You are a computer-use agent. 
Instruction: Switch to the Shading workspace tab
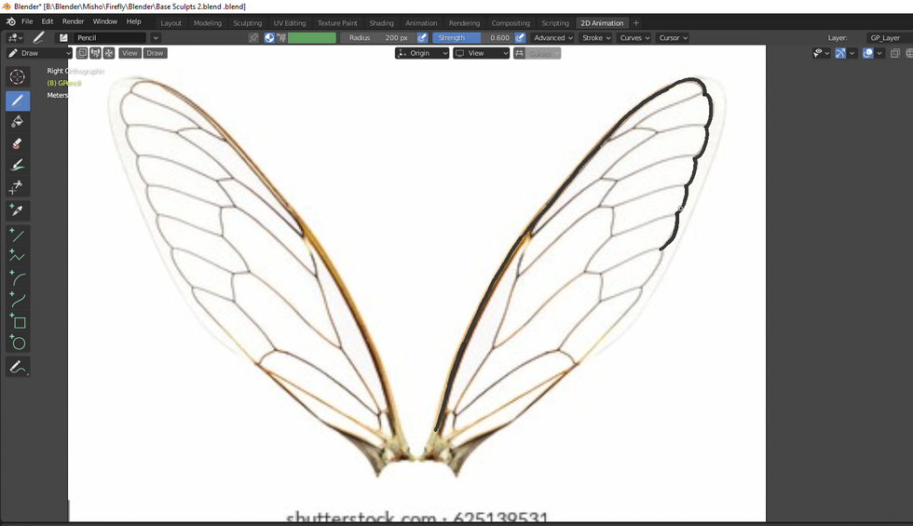coord(381,23)
